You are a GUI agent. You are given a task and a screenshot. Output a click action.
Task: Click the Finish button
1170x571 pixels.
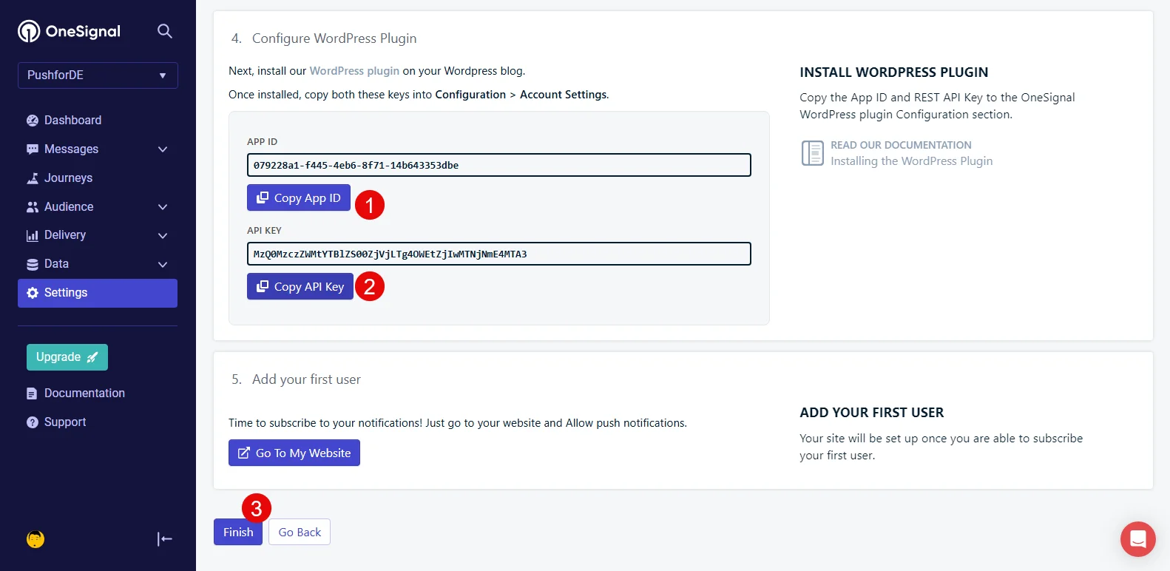238,533
